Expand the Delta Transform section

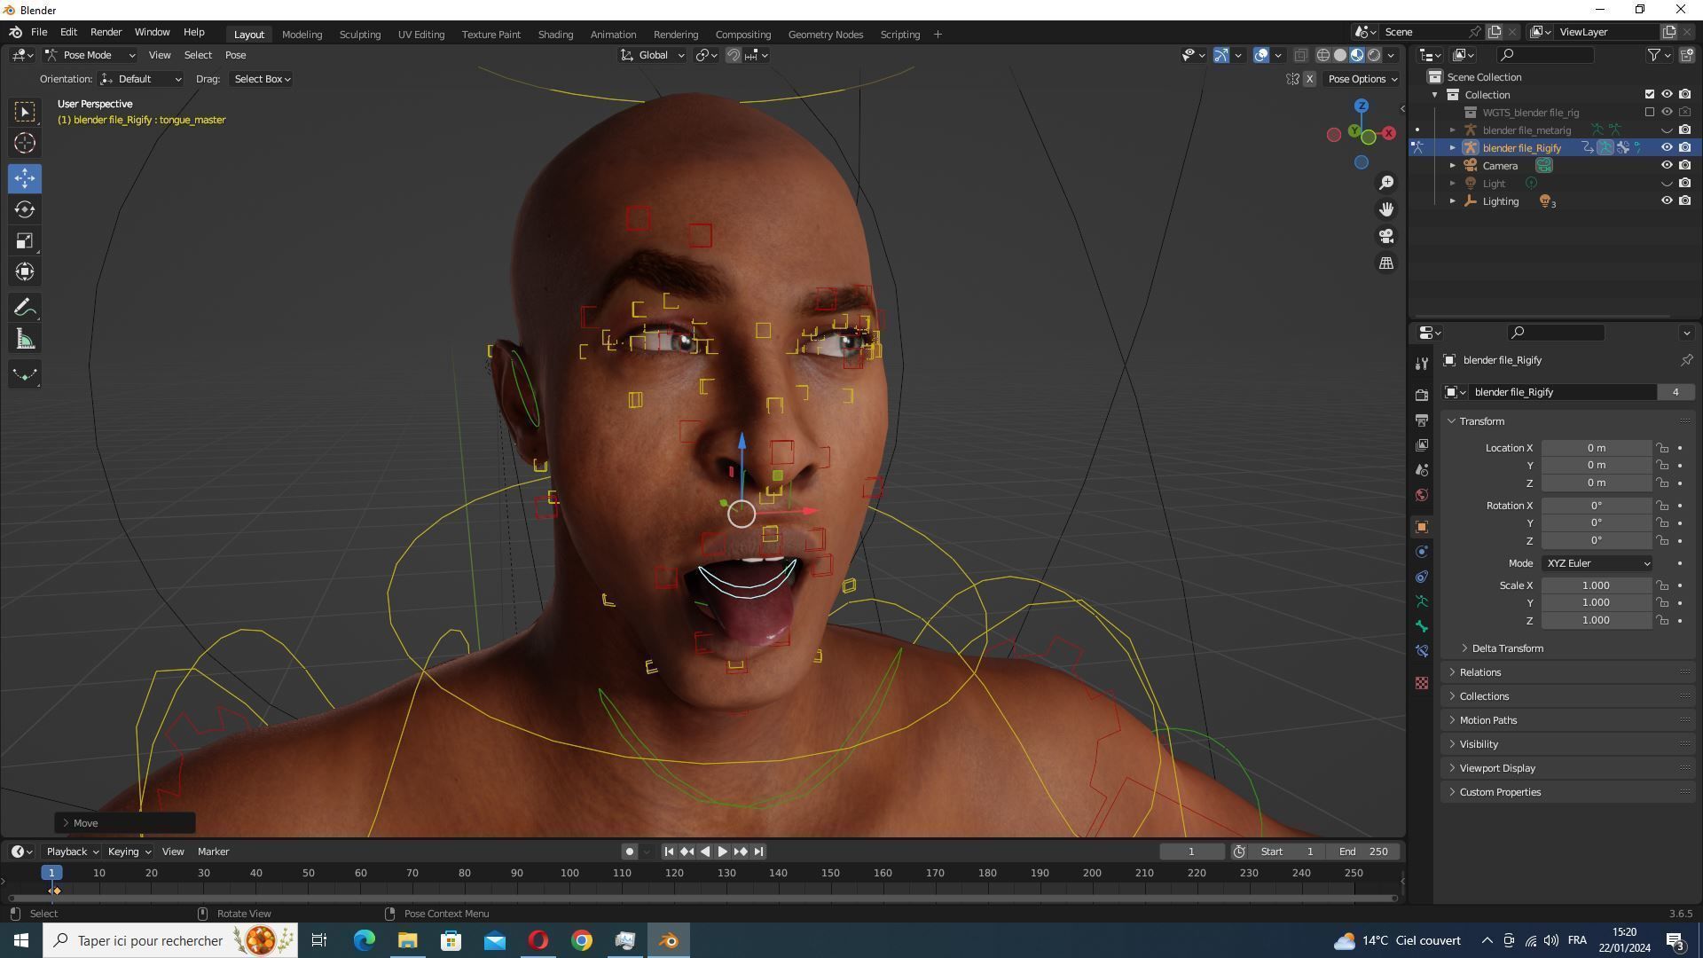[x=1506, y=648]
